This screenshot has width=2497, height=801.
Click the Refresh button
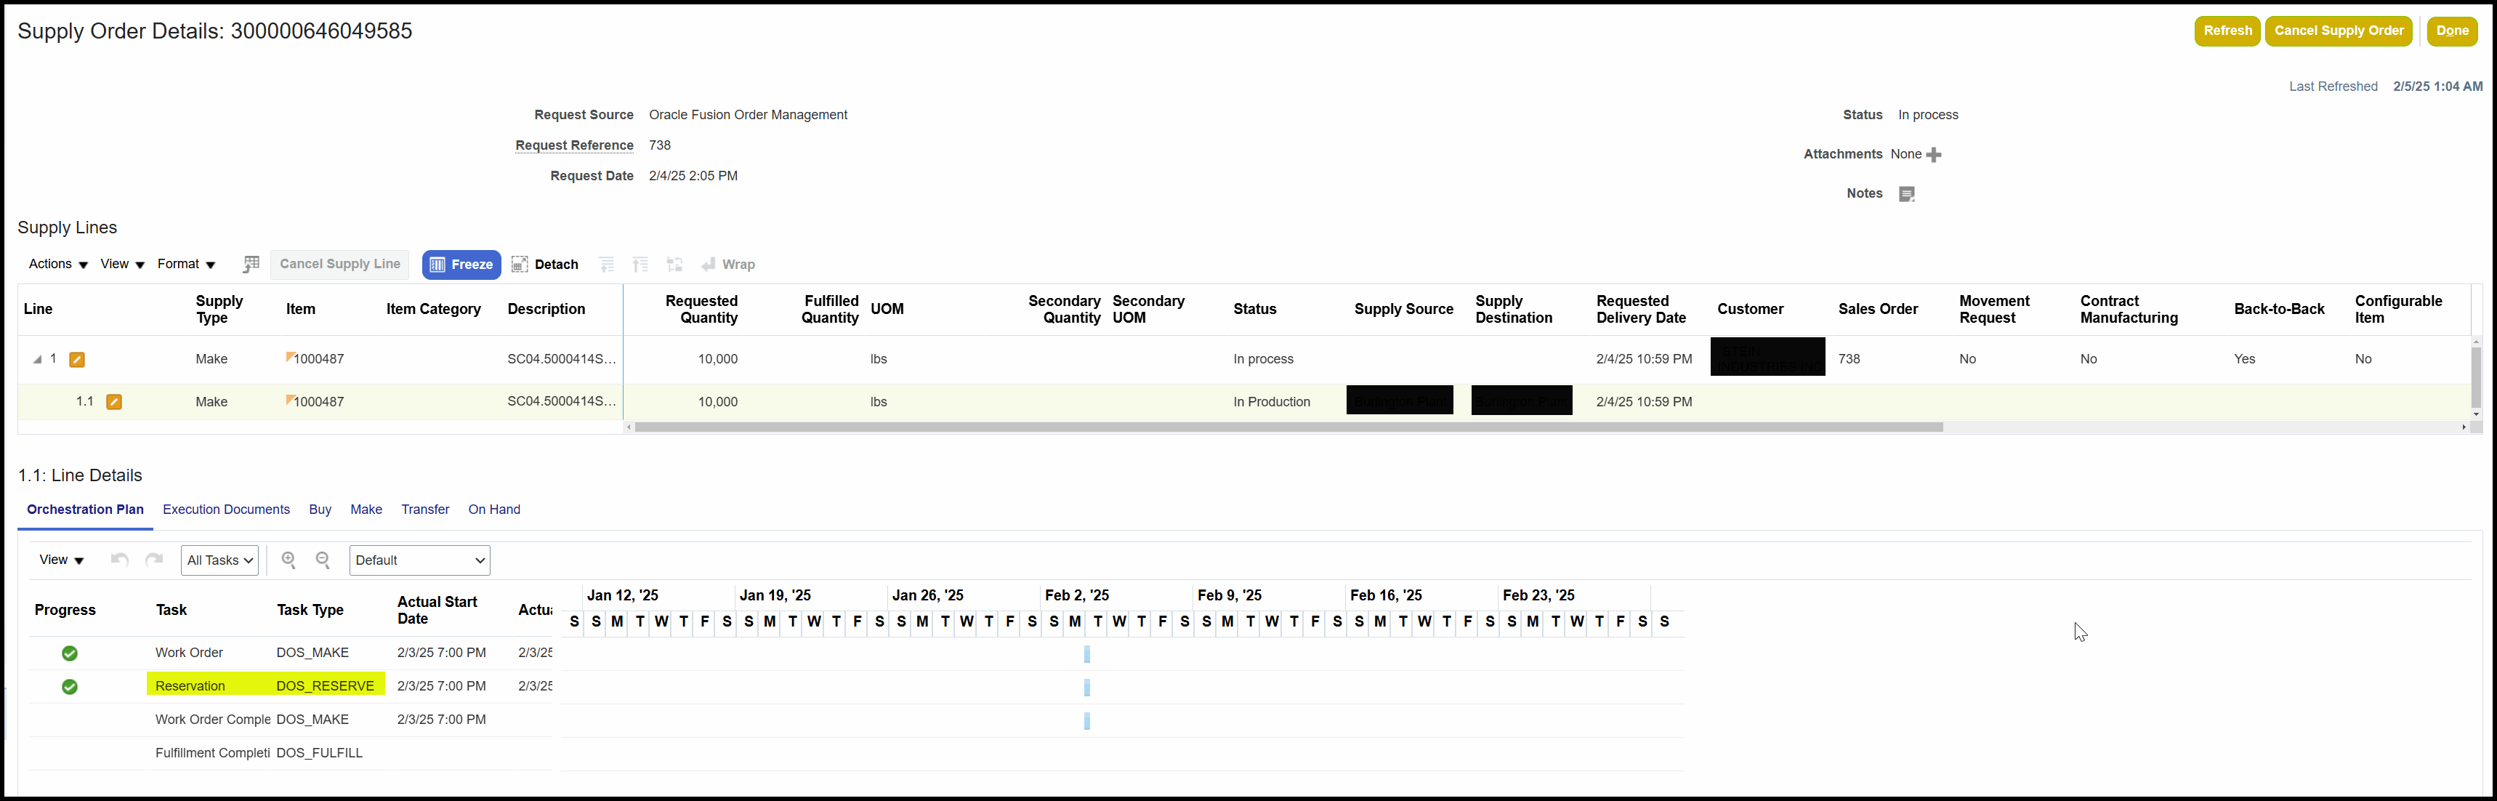(x=2227, y=30)
